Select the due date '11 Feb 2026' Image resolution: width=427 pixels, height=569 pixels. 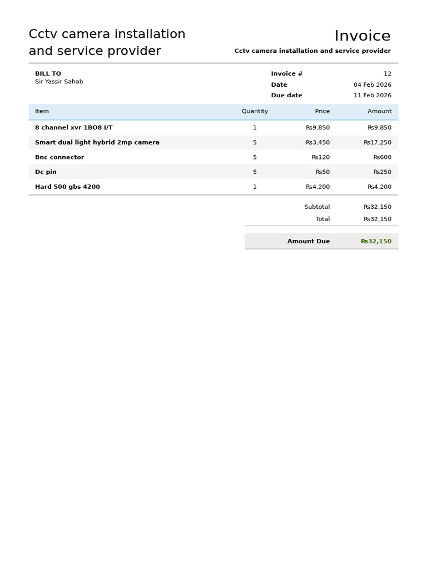pos(373,95)
